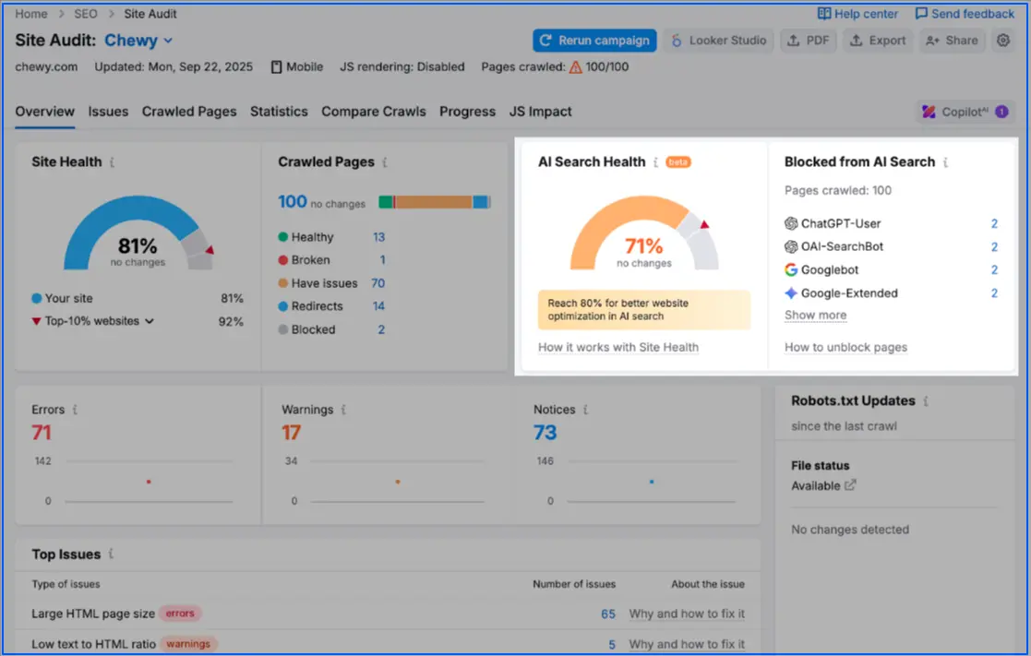
Task: Click the Site Health 81% gauge
Action: coord(138,233)
